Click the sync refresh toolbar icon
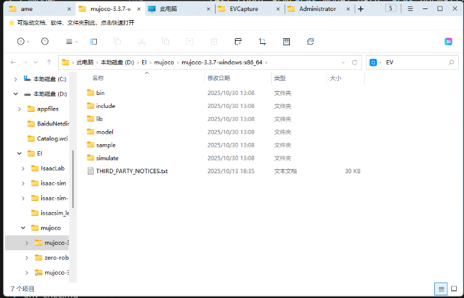 click(x=310, y=41)
